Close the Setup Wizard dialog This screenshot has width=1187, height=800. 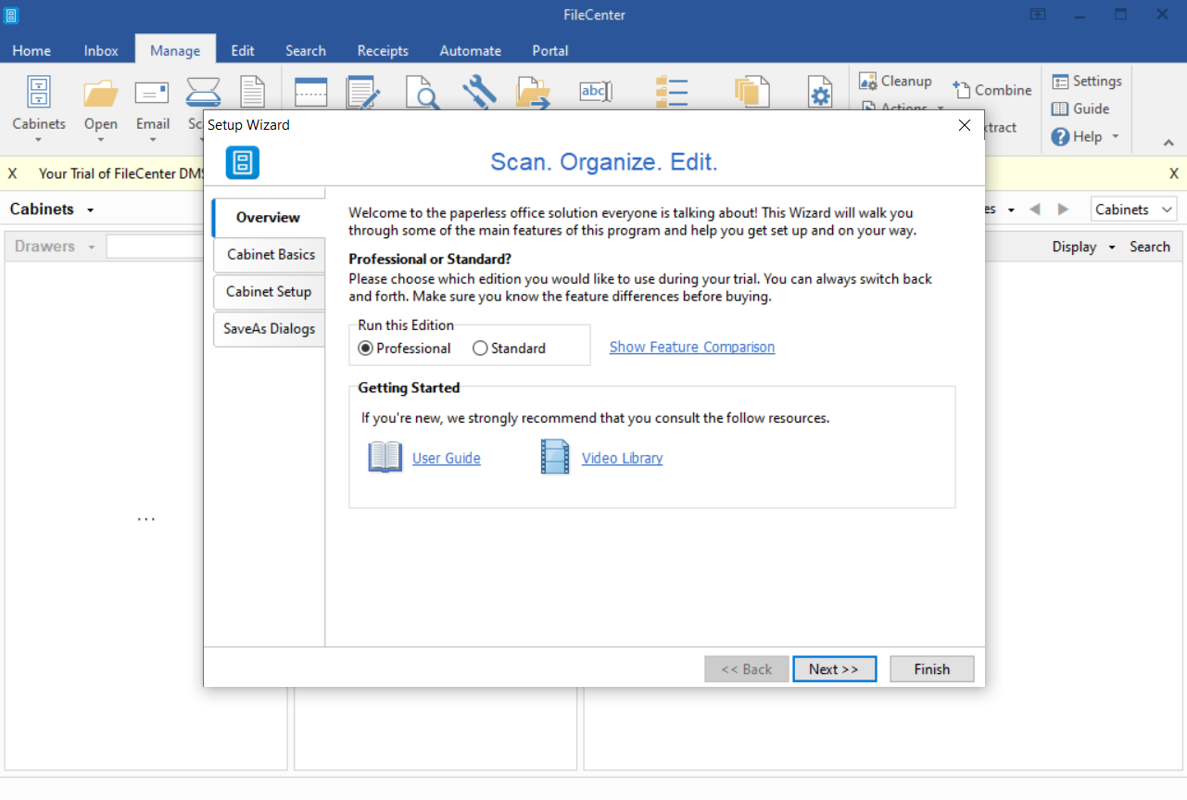point(964,124)
